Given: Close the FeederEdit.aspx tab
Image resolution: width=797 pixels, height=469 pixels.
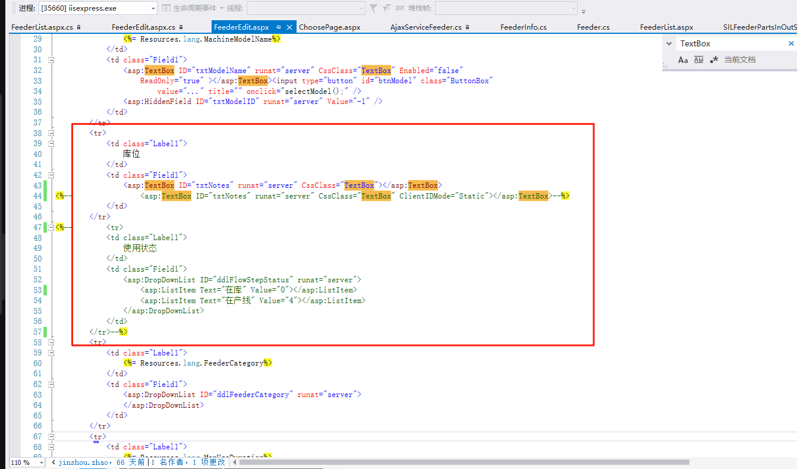Looking at the screenshot, I should 289,27.
